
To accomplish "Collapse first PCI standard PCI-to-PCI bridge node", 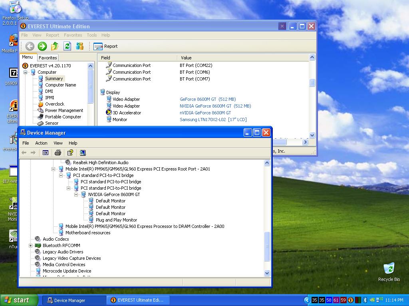I will 61,175.
